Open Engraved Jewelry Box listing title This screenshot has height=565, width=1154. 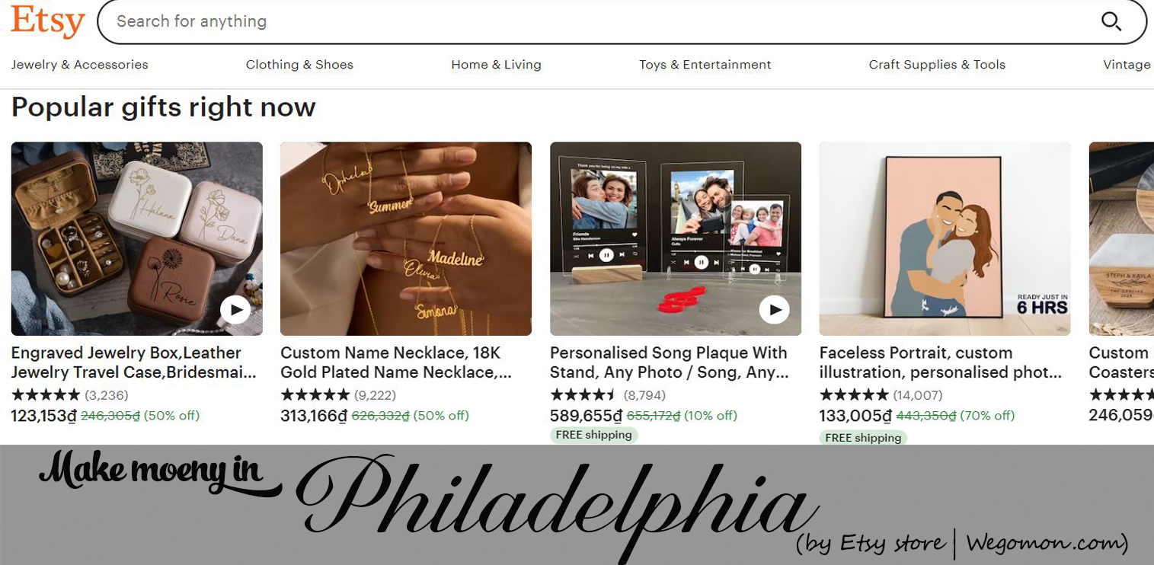pyautogui.click(x=134, y=362)
